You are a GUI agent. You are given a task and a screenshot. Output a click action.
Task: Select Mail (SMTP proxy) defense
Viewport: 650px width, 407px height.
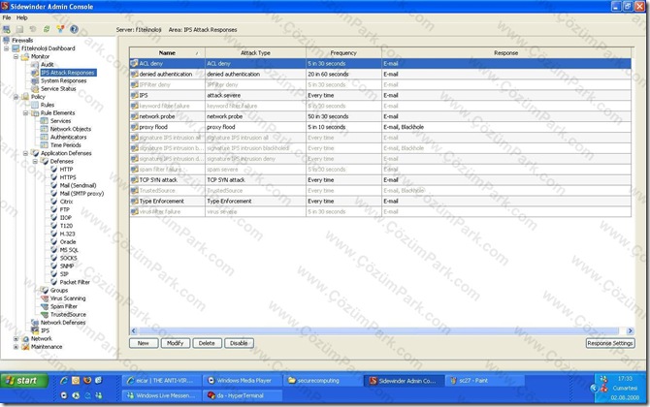click(x=81, y=194)
